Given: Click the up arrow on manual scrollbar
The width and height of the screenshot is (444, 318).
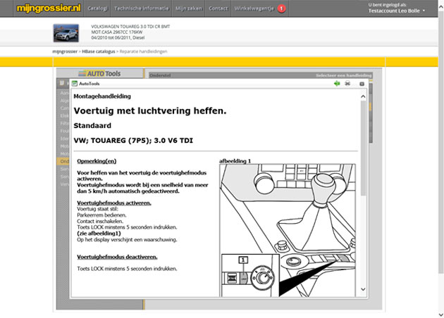Looking at the screenshot, I should coord(363,96).
